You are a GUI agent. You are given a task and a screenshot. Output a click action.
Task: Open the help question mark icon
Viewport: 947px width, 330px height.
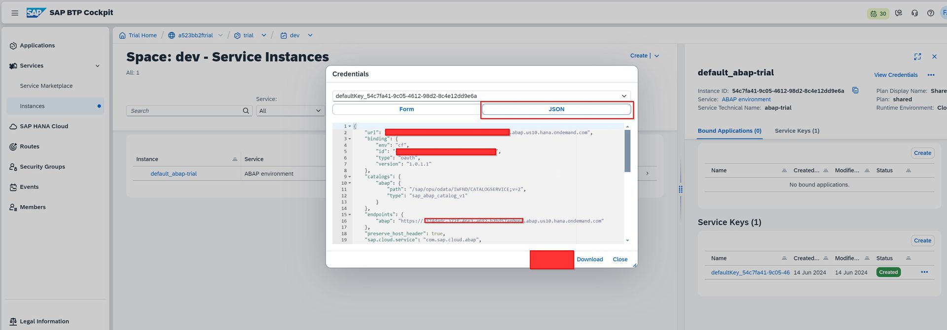(x=930, y=13)
